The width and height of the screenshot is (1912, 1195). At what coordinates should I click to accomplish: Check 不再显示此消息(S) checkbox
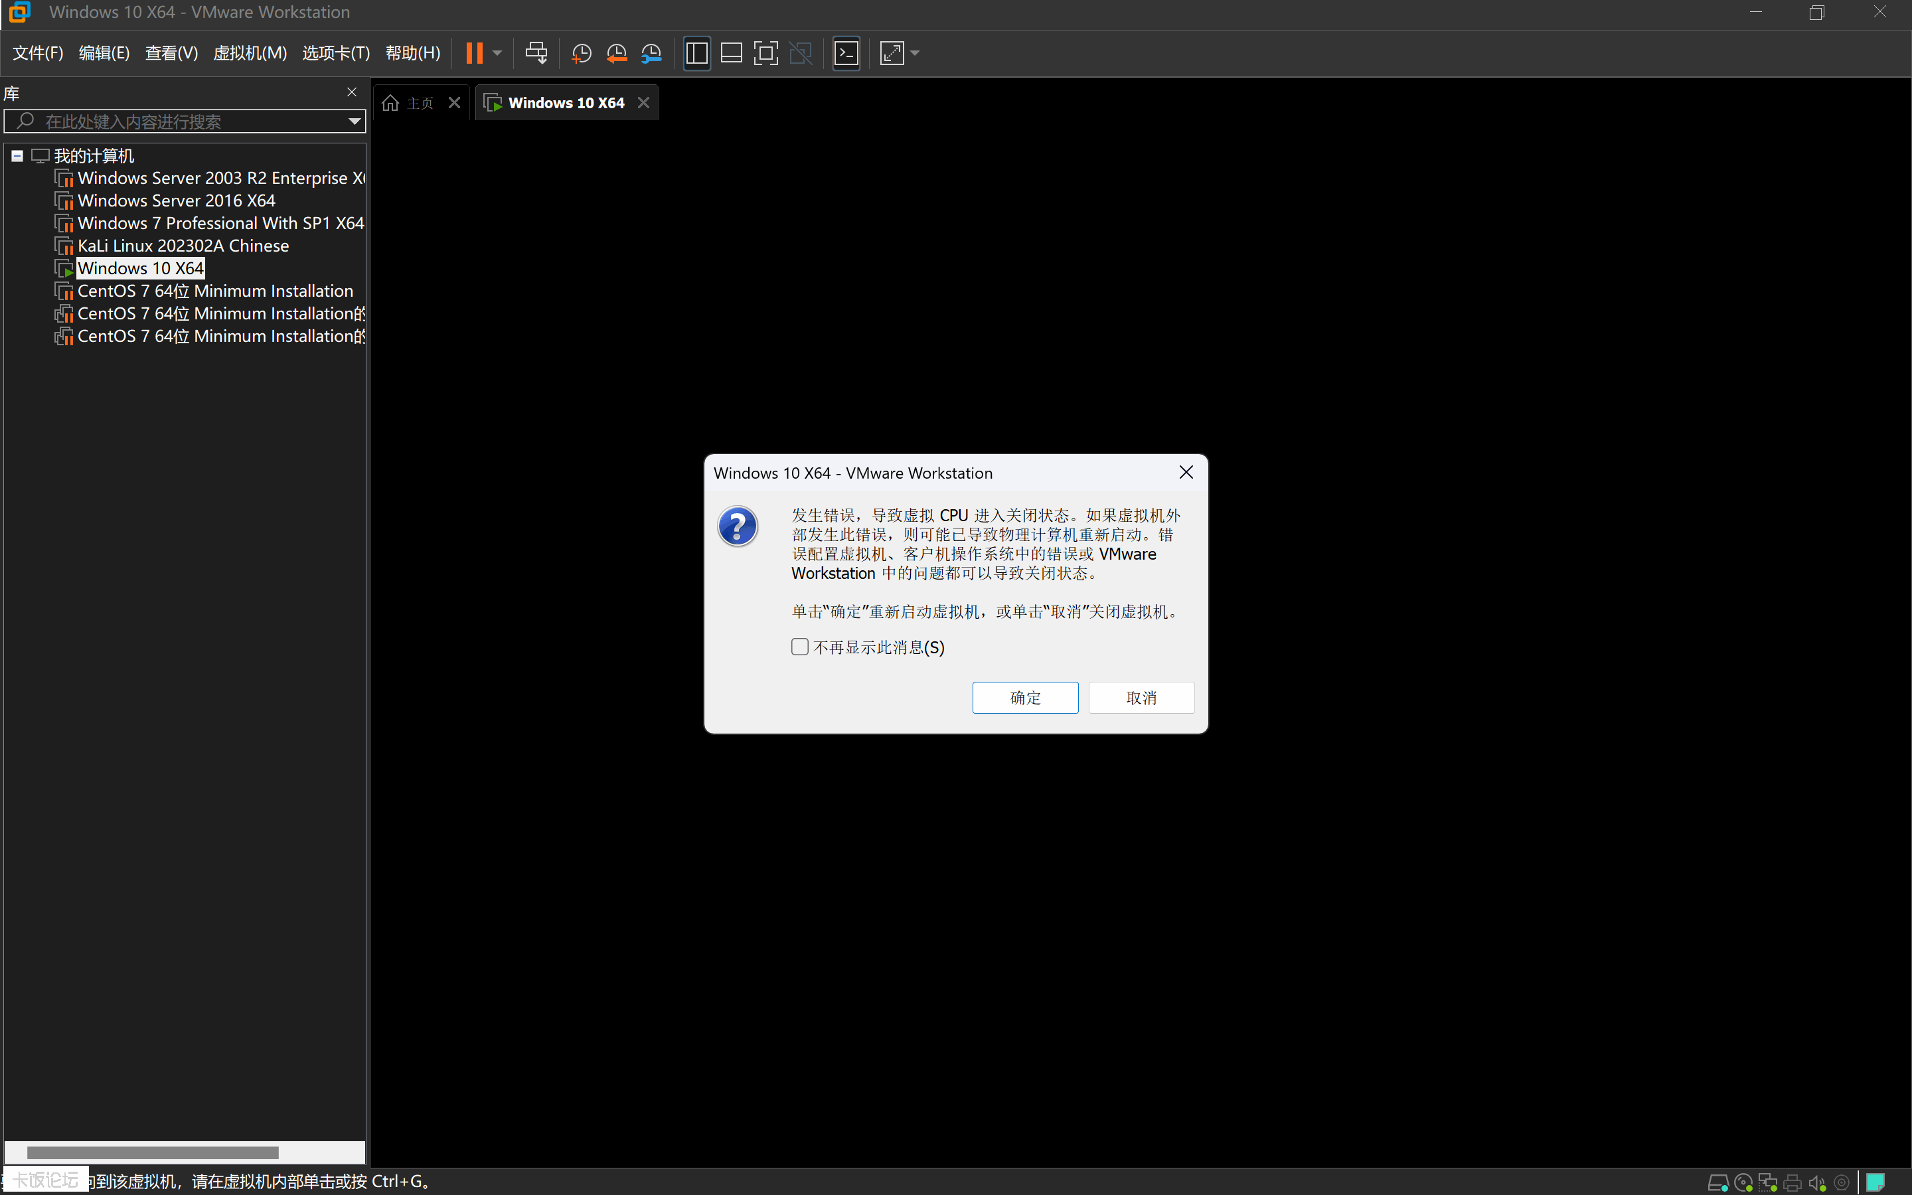pos(799,647)
